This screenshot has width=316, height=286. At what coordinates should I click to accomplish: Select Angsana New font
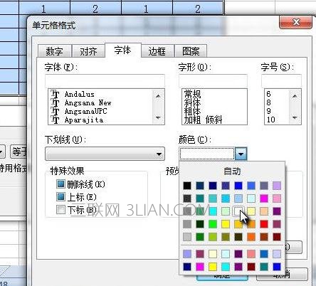point(88,102)
